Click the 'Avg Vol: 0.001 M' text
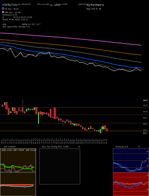 95,5
